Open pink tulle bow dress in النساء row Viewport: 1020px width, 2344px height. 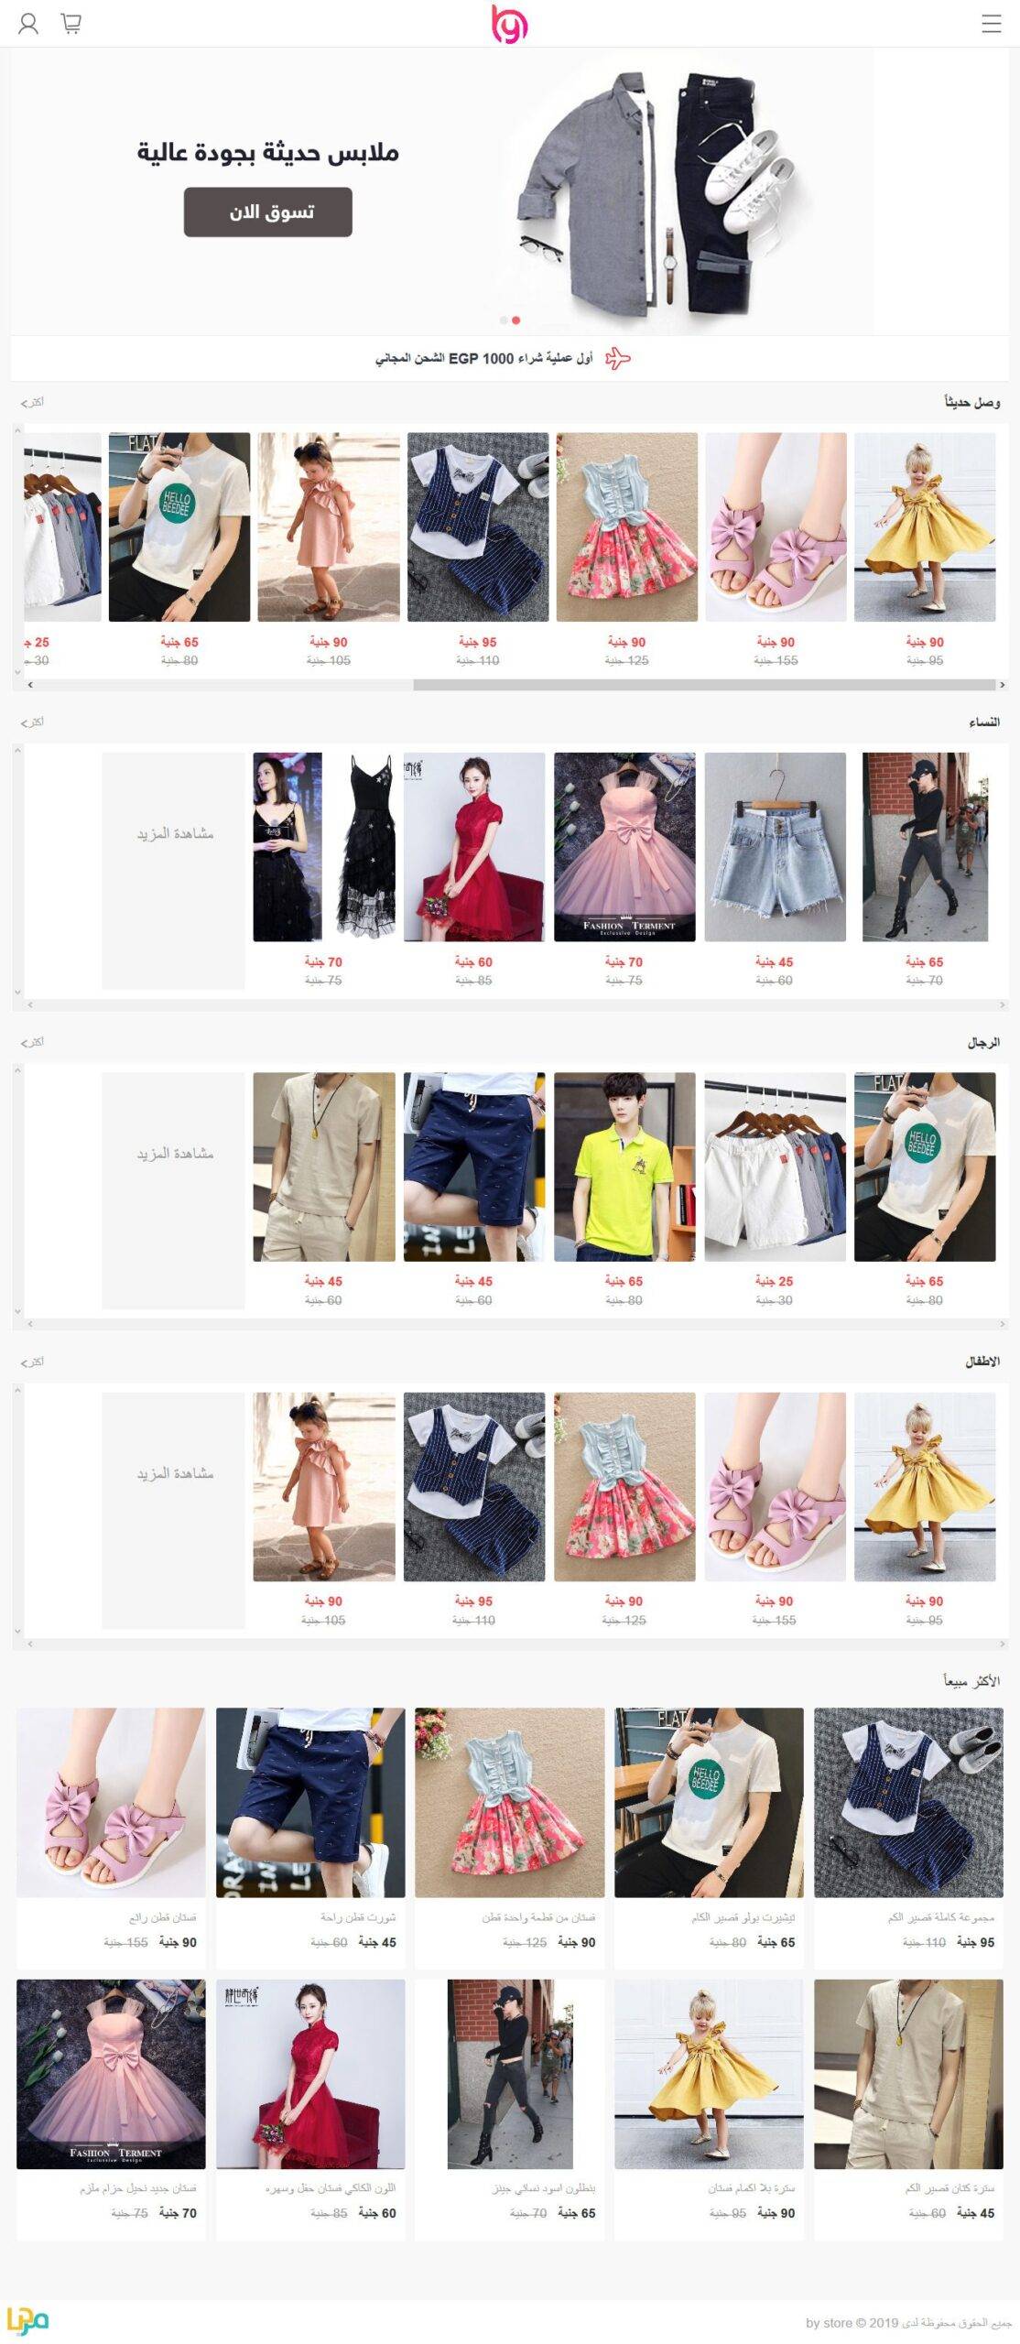624,847
